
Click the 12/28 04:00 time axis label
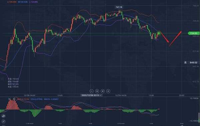[30, 95]
